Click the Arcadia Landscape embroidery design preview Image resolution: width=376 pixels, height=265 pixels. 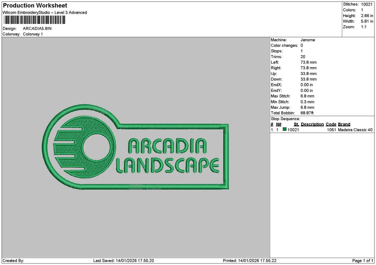point(135,147)
